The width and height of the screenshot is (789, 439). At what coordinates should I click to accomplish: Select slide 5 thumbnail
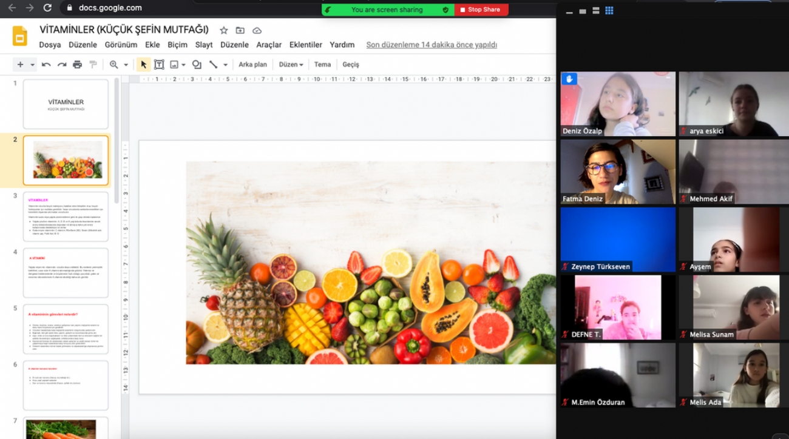[x=66, y=329]
